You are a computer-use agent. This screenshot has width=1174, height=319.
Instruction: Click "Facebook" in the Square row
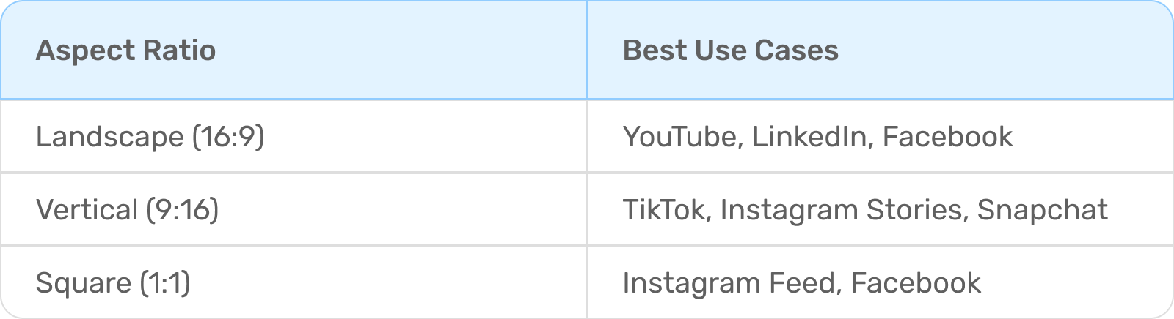916,283
